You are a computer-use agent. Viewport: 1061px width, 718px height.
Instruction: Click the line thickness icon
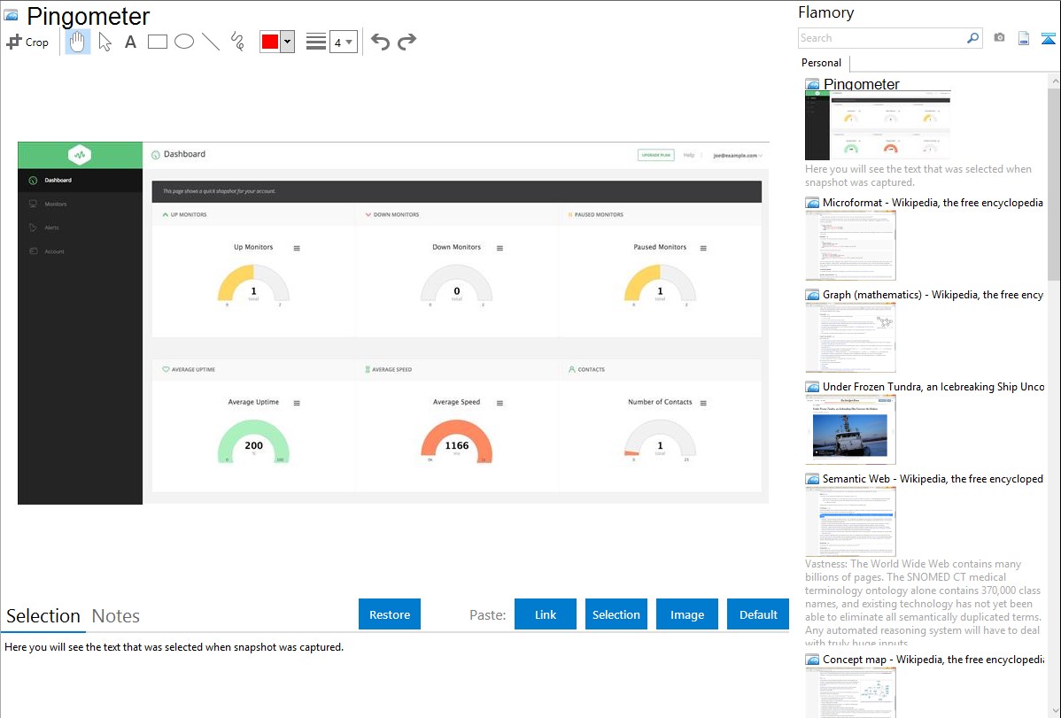pos(315,42)
